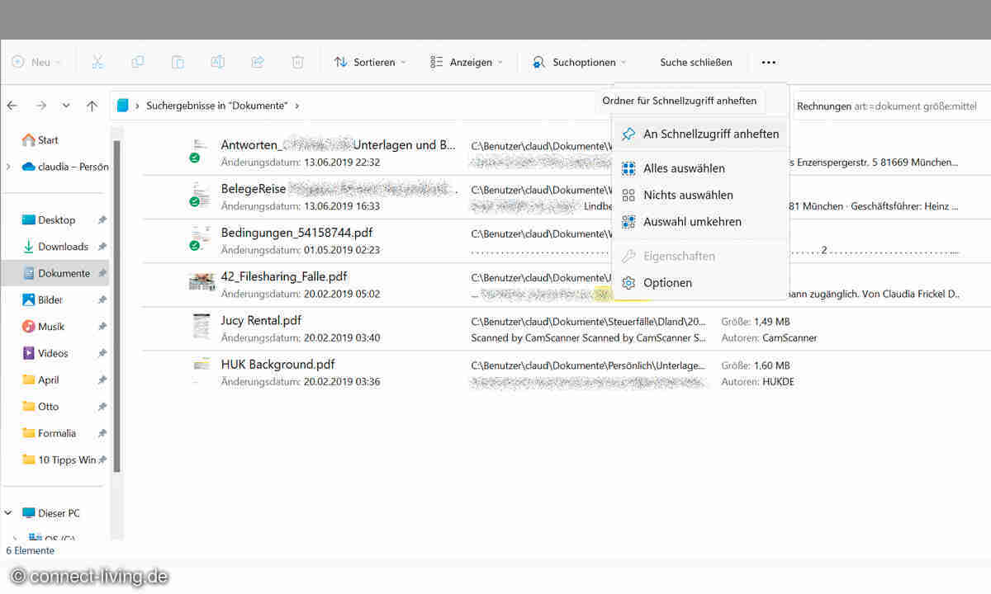The width and height of the screenshot is (991, 594).
Task: Click the Delete trash can icon
Action: pos(298,62)
